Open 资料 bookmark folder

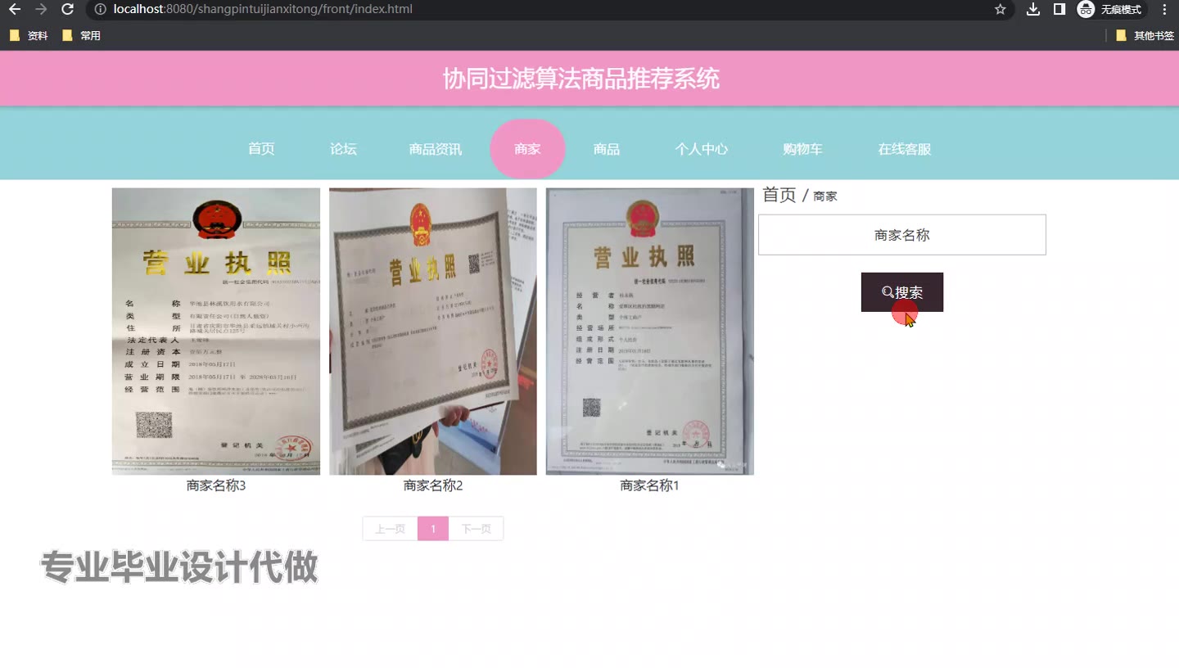click(x=29, y=35)
